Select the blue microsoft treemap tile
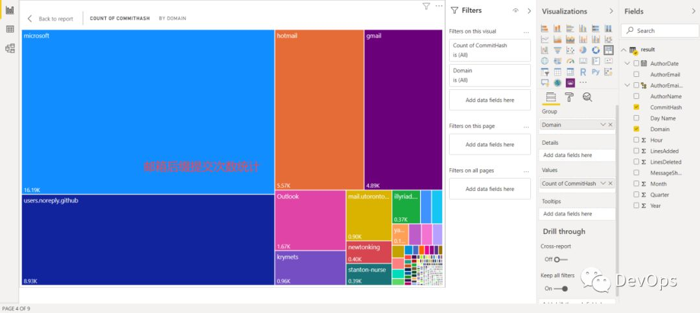 tap(148, 112)
